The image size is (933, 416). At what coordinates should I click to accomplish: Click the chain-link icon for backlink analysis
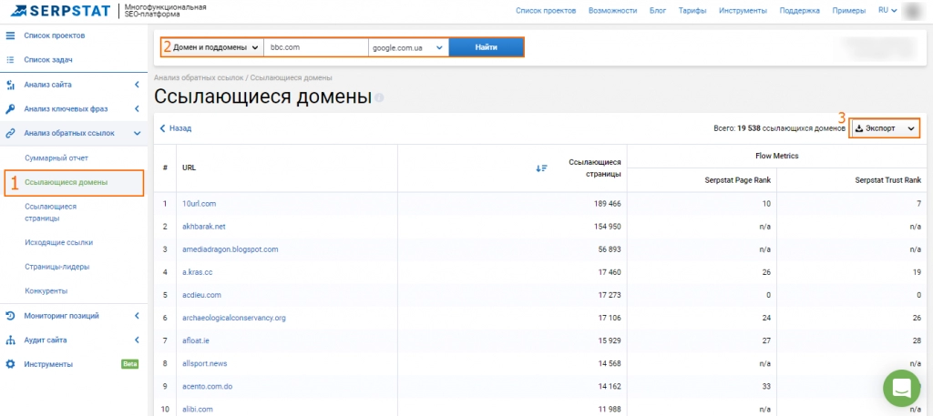(x=10, y=134)
